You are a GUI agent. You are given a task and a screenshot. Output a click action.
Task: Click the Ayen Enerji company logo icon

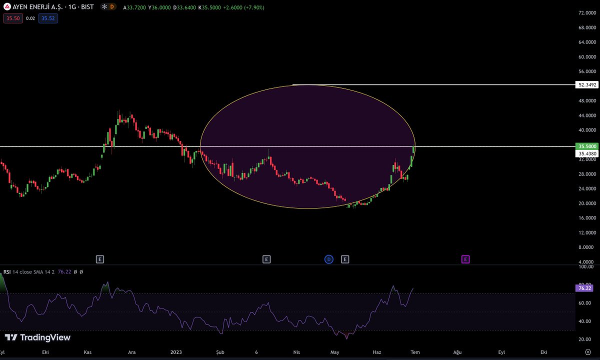[x=7, y=7]
